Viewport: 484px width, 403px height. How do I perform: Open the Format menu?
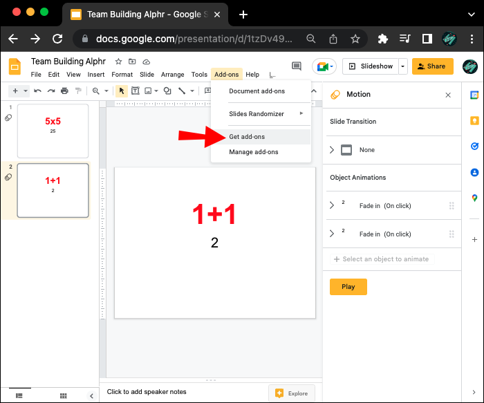point(122,75)
